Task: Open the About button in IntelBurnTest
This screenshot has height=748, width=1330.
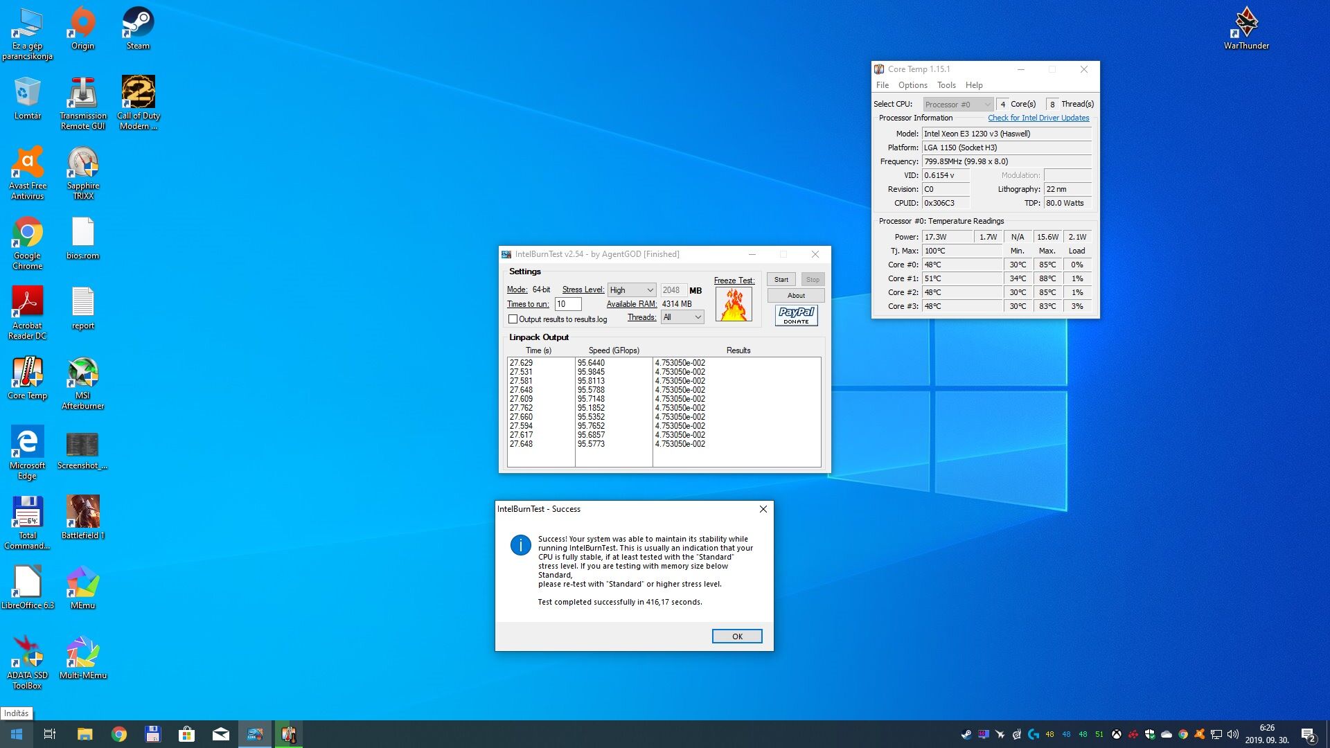Action: click(796, 296)
